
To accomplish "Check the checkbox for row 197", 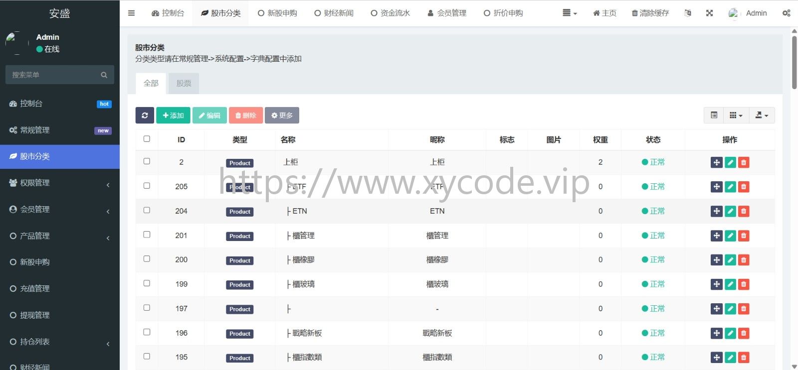I will pos(147,308).
